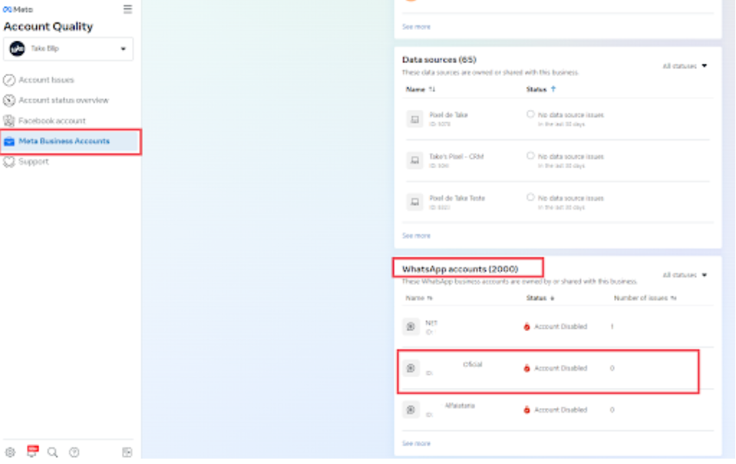The width and height of the screenshot is (736, 464).
Task: Click the monitor icon with red New badge
Action: [x=32, y=452]
